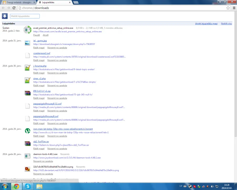The width and height of the screenshot is (237, 190).
Task: Click the network tray icon
Action: (217, 186)
